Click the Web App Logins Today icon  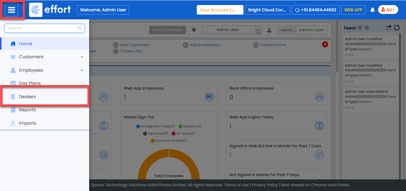[320, 126]
